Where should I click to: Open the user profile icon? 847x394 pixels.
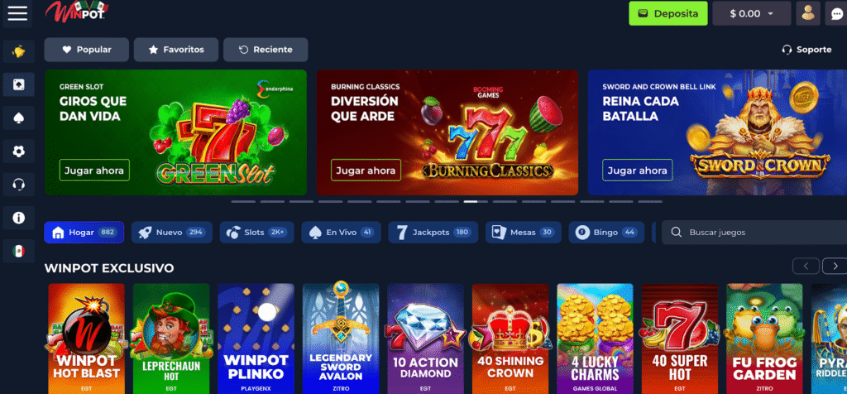click(x=807, y=13)
